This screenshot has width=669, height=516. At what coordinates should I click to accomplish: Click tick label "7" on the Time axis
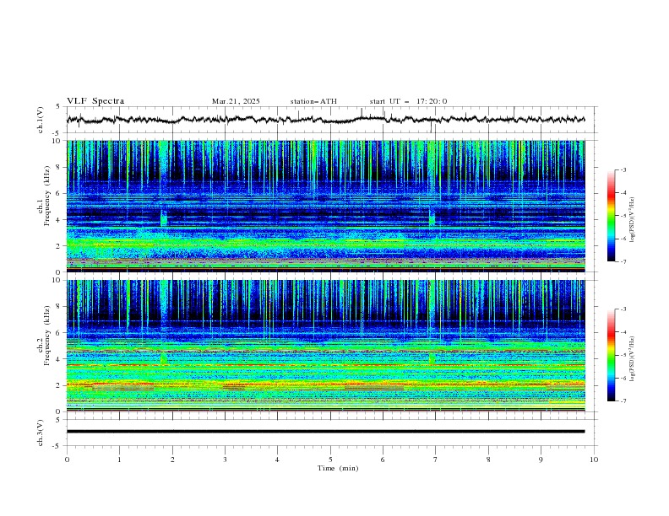pyautogui.click(x=436, y=460)
